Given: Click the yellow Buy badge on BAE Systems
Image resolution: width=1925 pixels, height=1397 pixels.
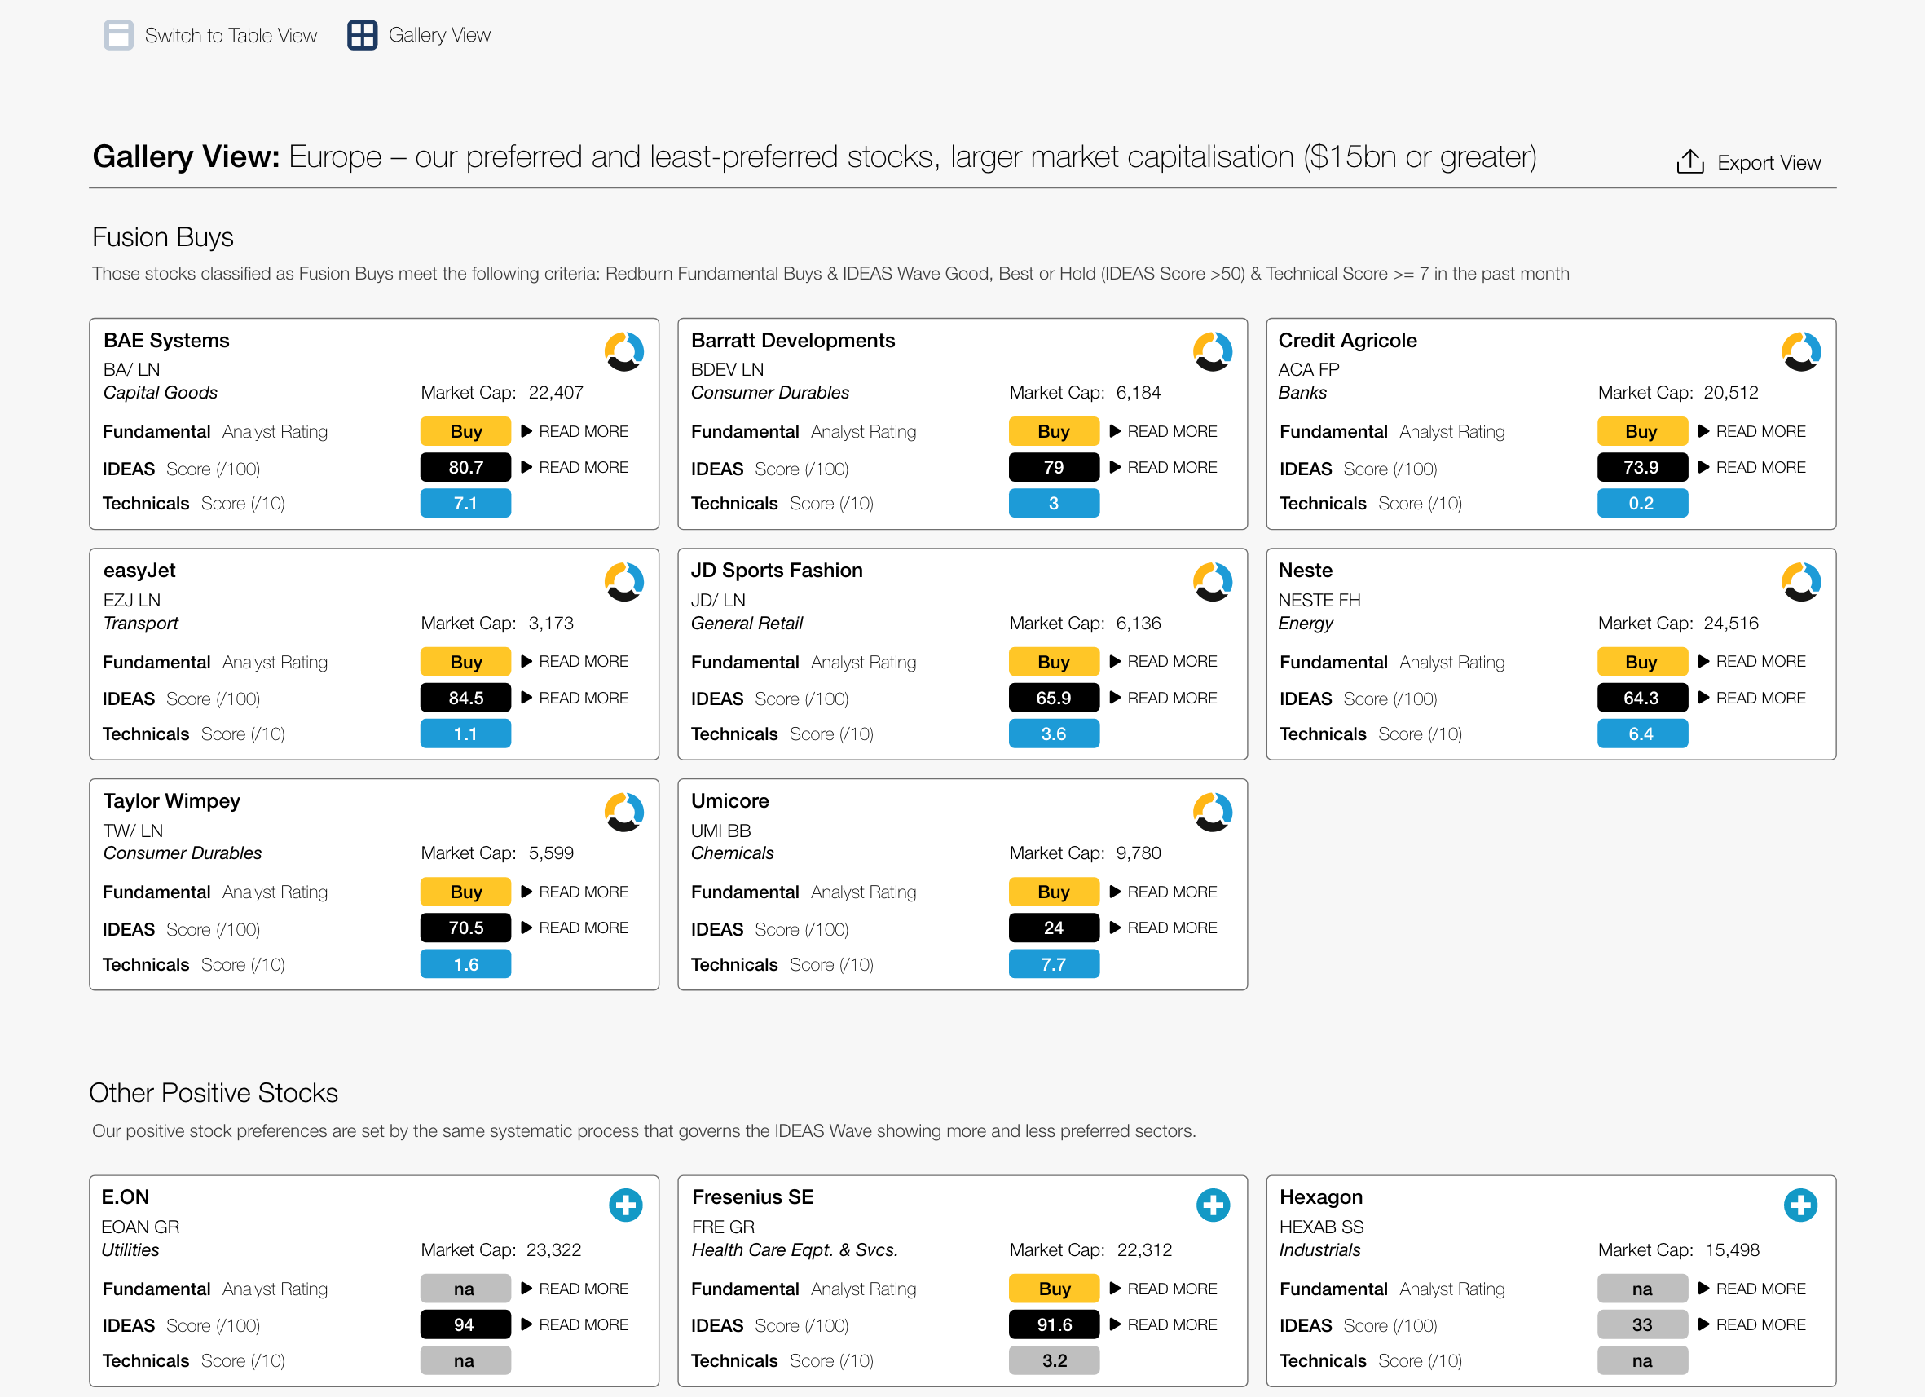Looking at the screenshot, I should (x=466, y=431).
